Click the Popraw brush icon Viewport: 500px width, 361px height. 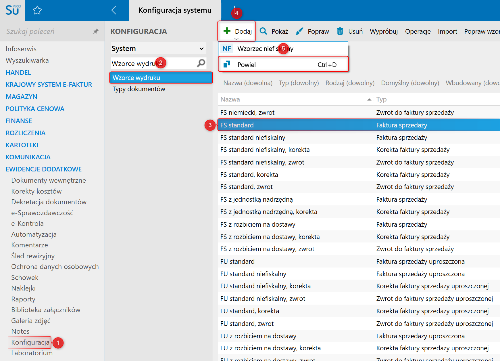pyautogui.click(x=299, y=31)
